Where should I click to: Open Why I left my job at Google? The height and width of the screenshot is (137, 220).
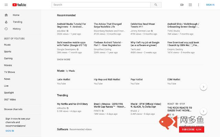(145, 44)
